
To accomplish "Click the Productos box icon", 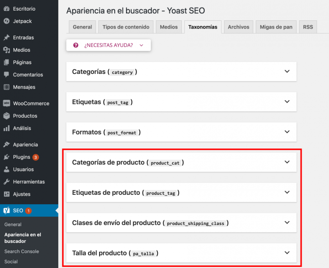I will [x=7, y=116].
